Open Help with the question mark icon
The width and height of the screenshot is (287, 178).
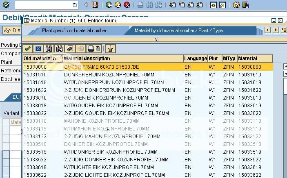236,5
